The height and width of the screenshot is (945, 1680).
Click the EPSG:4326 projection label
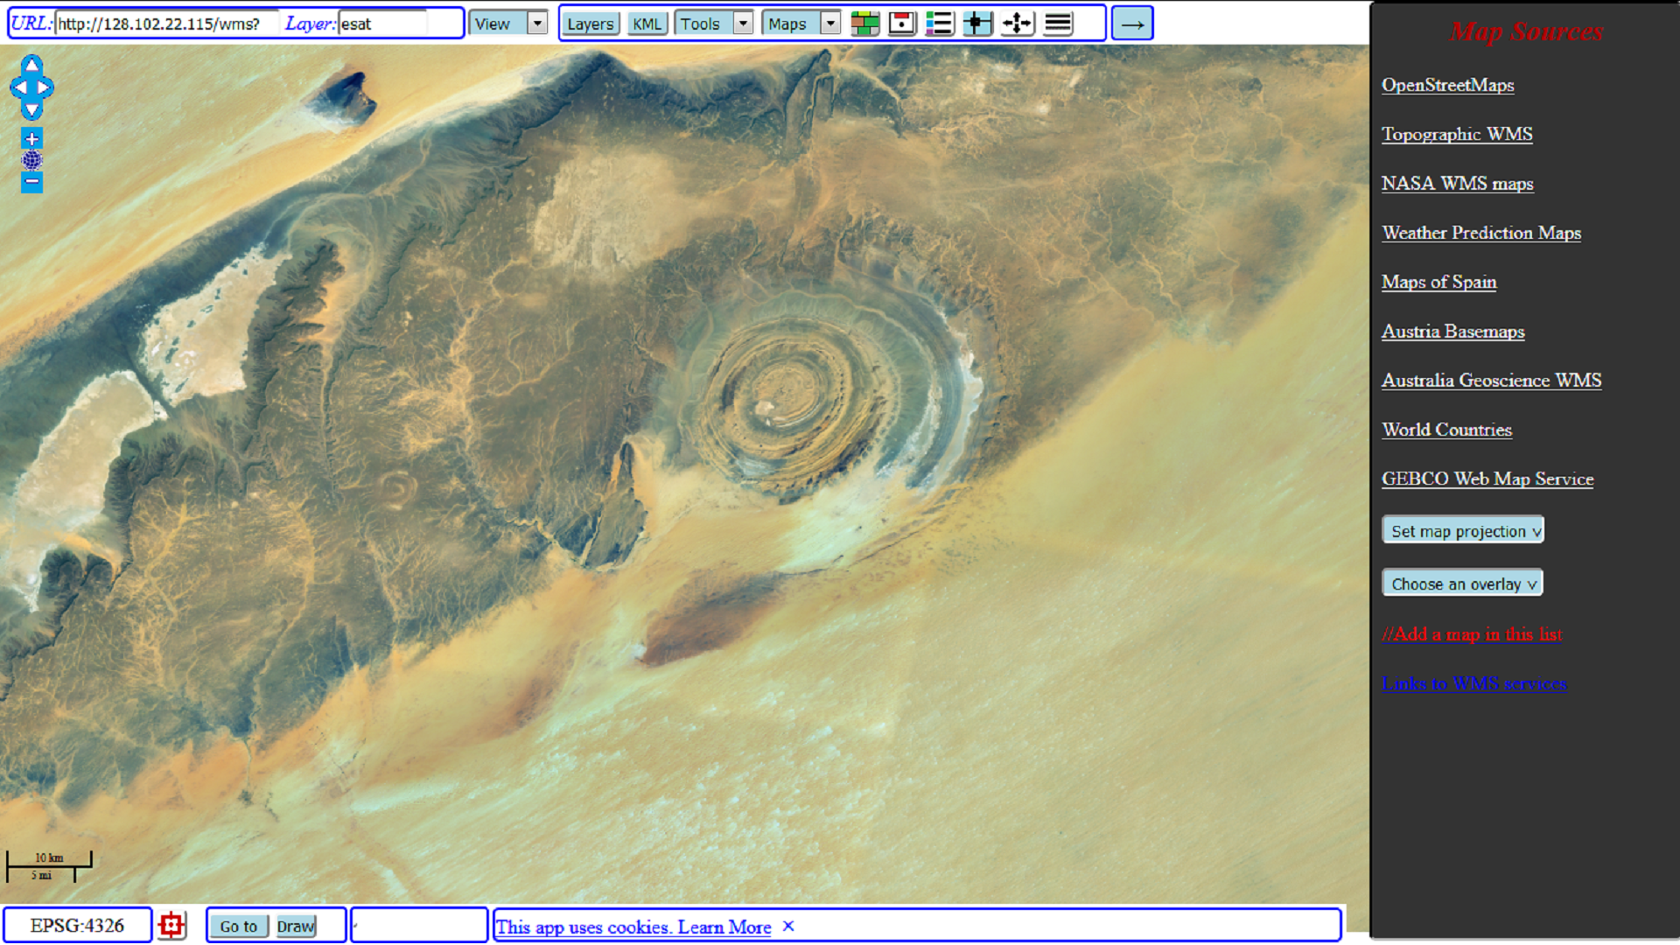[x=77, y=925]
